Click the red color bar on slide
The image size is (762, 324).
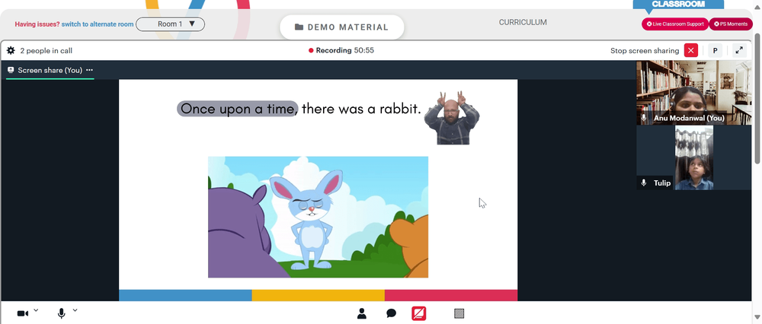tap(451, 295)
